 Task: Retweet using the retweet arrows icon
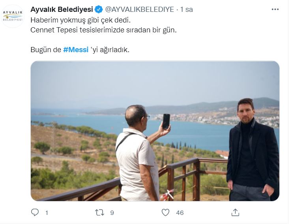click(x=99, y=213)
